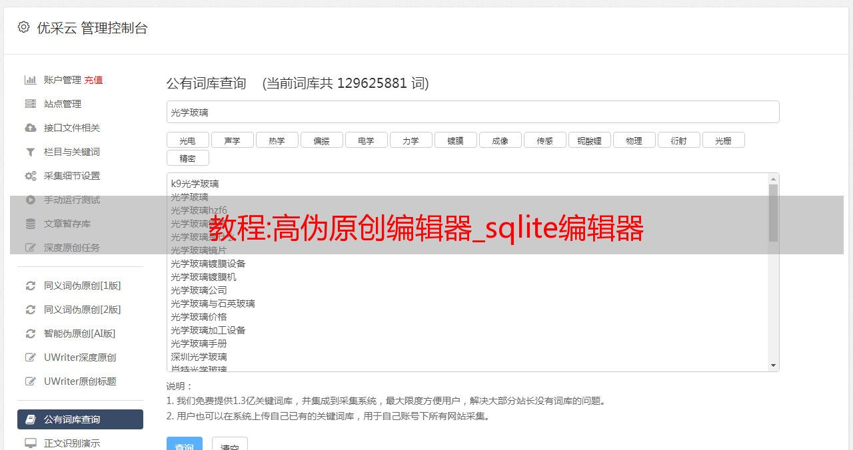Click the 采集细节设置 gears icon
This screenshot has height=450, width=853.
[x=31, y=176]
